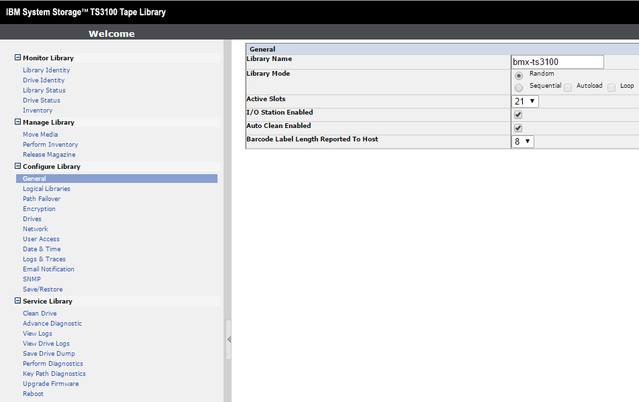Uncheck I/O Station Enabled checkbox

coord(518,115)
